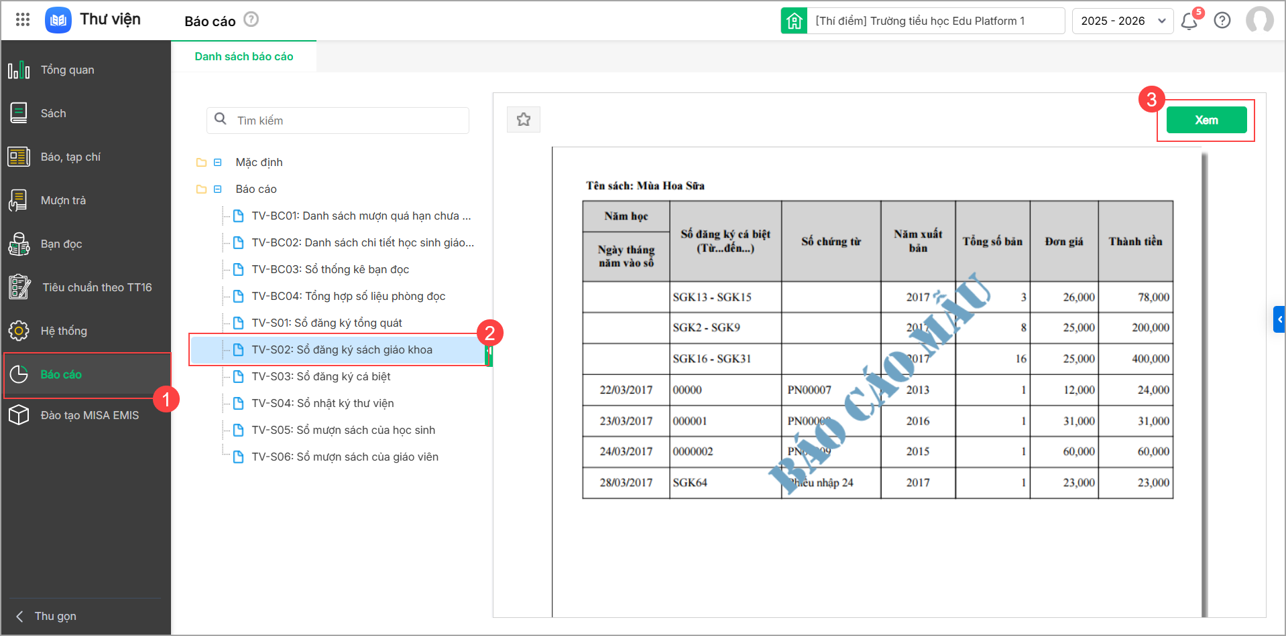Select TV-S03: Sổ đăng ký cá biệt
This screenshot has width=1286, height=636.
click(320, 376)
